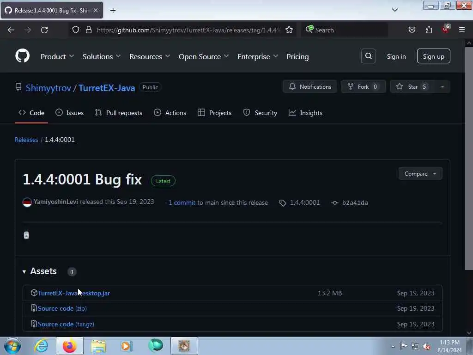Click the Sign in link
Screen dimensions: 473x355
click(x=396, y=56)
